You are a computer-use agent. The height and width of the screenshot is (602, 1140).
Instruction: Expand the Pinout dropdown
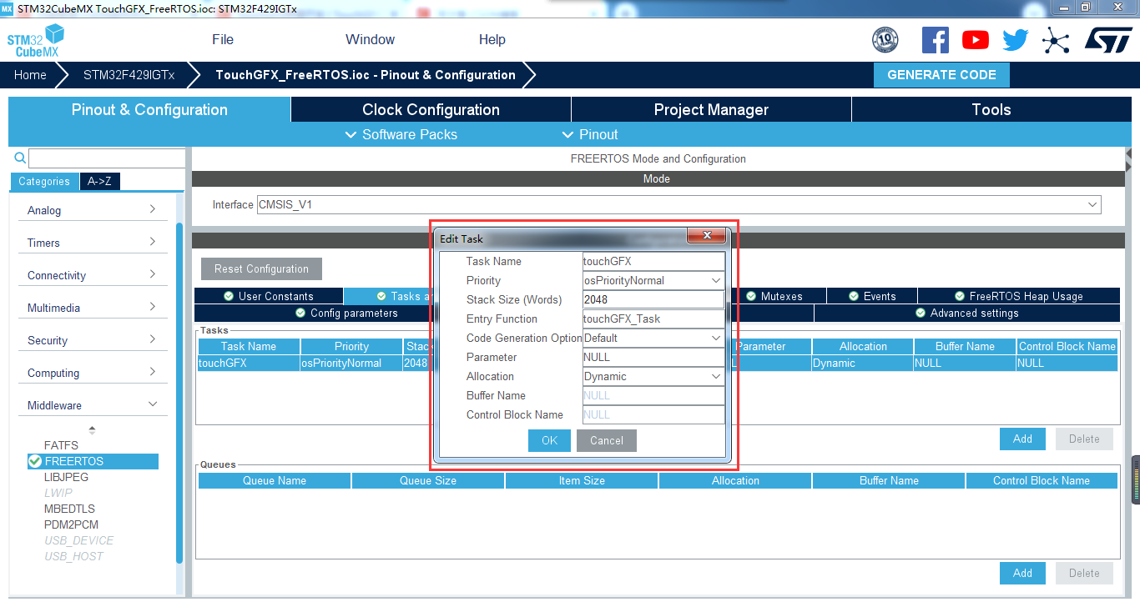[590, 134]
